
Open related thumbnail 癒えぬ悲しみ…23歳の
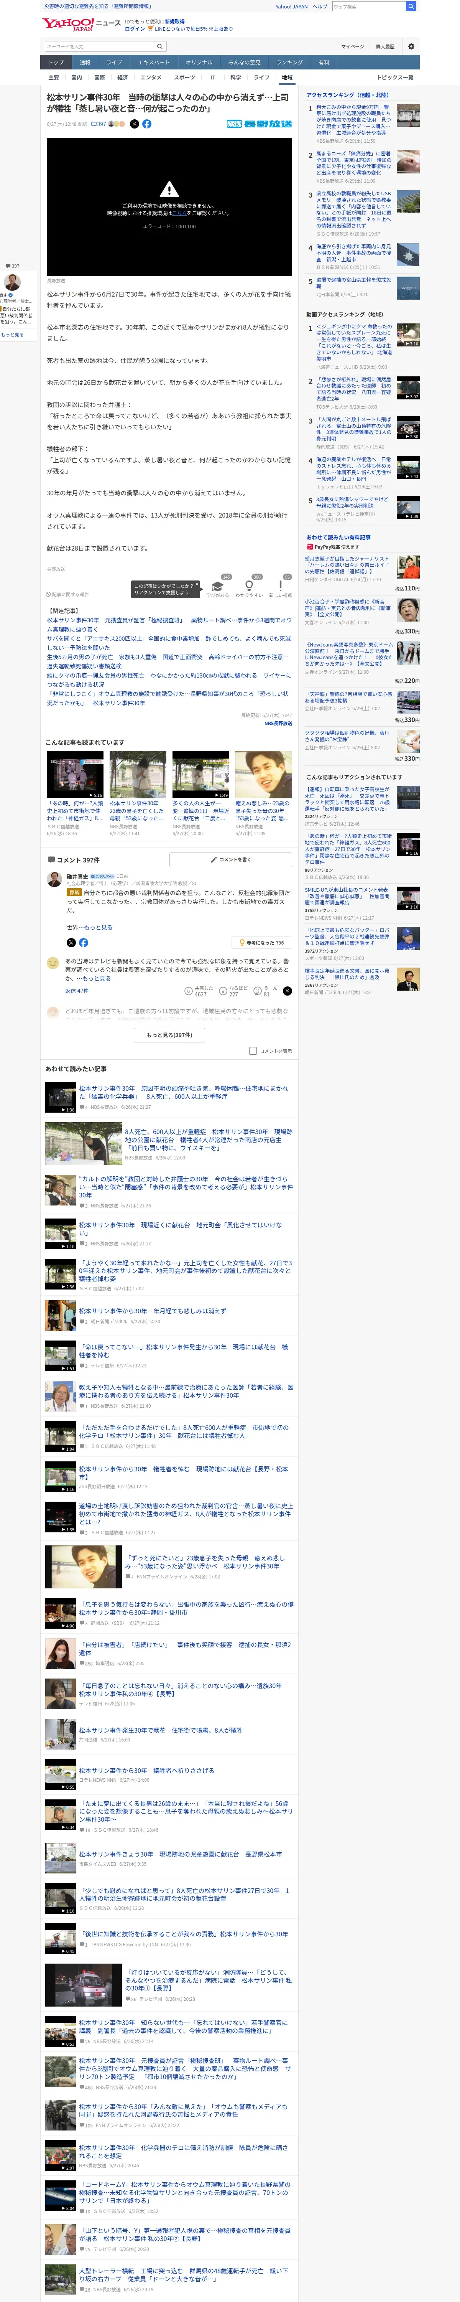263,775
